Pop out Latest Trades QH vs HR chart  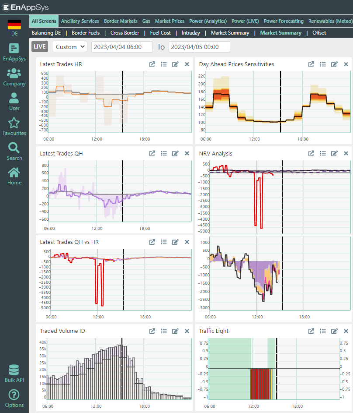click(152, 242)
